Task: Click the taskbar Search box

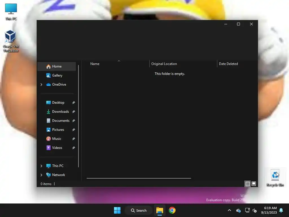Action: (139, 210)
